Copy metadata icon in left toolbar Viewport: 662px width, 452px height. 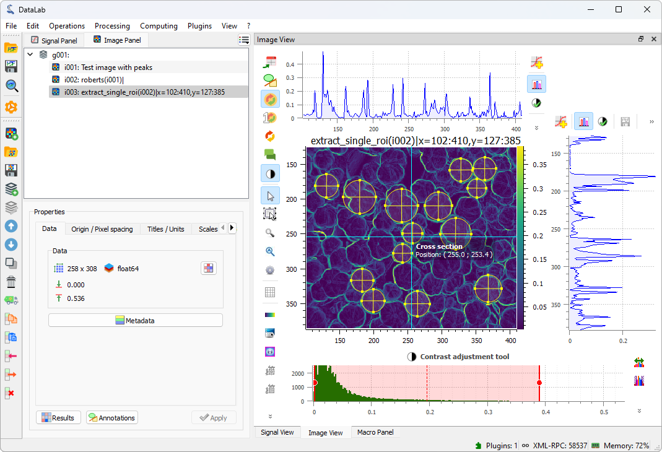11,319
